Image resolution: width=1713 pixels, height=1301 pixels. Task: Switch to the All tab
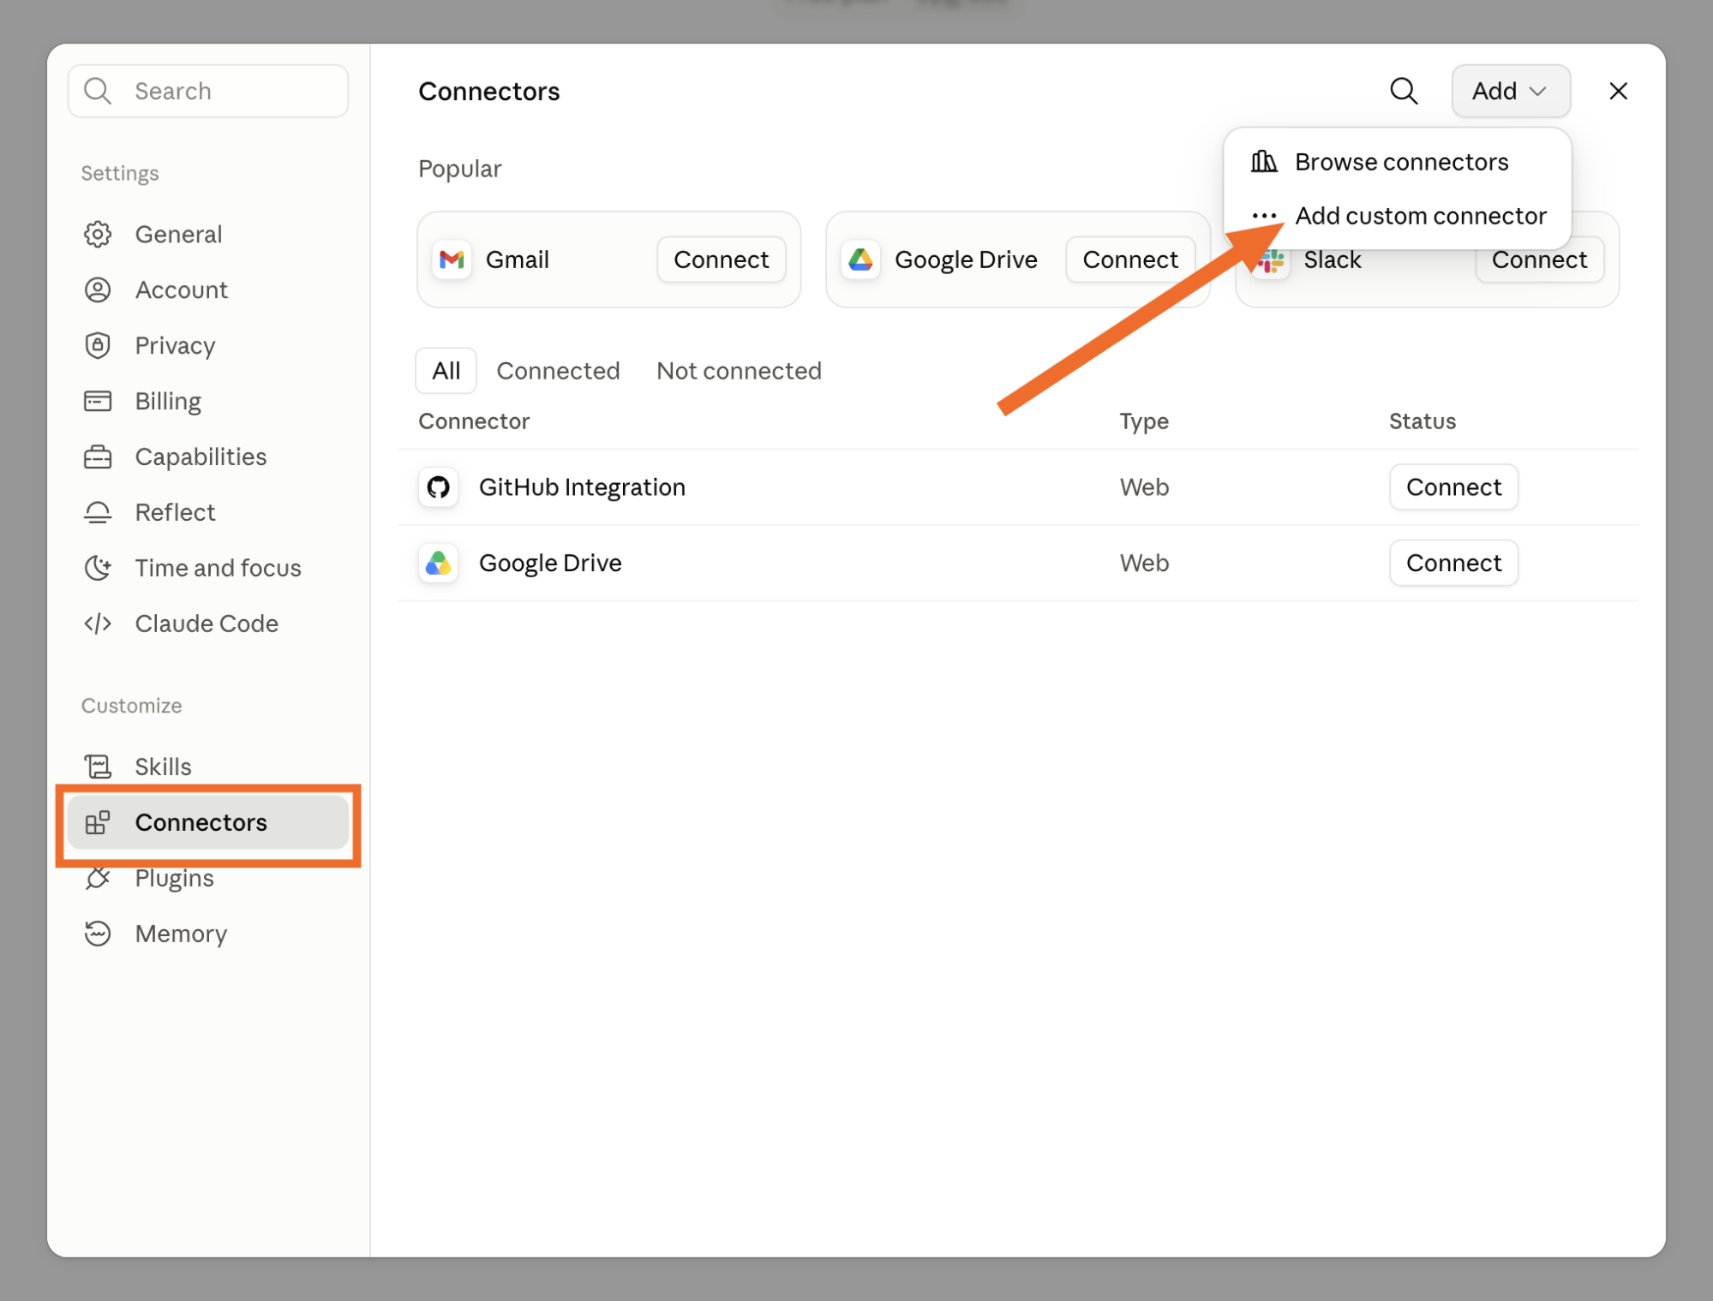tap(446, 371)
